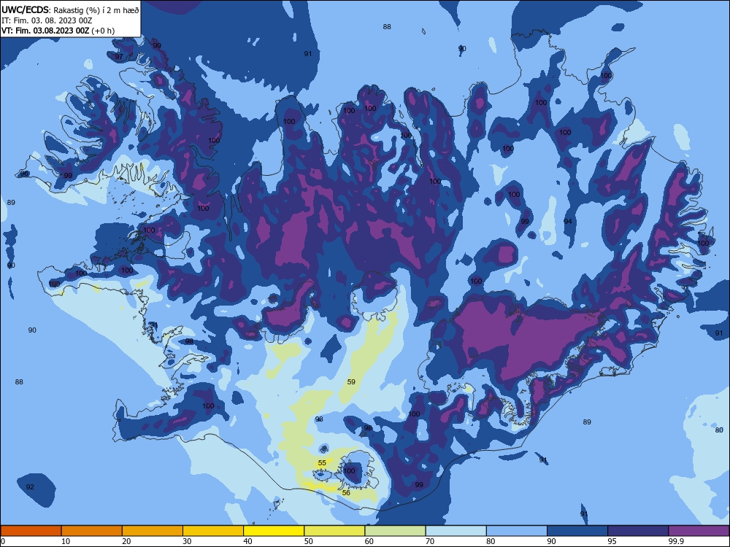
Task: Click the 'VT: Fim. 03.08.2023 00Z (+0 h)' line
Action: pyautogui.click(x=58, y=31)
